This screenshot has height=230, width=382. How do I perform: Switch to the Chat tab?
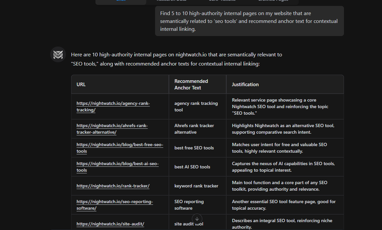[x=121, y=1]
